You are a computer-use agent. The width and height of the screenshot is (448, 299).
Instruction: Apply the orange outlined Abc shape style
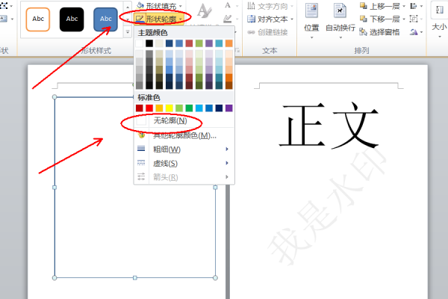38,19
